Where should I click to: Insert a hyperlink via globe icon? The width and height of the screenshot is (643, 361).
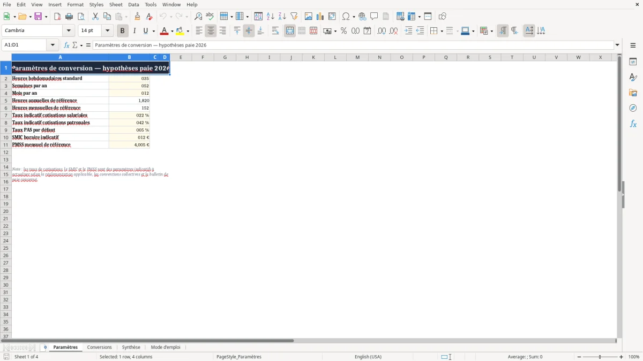[x=362, y=17]
